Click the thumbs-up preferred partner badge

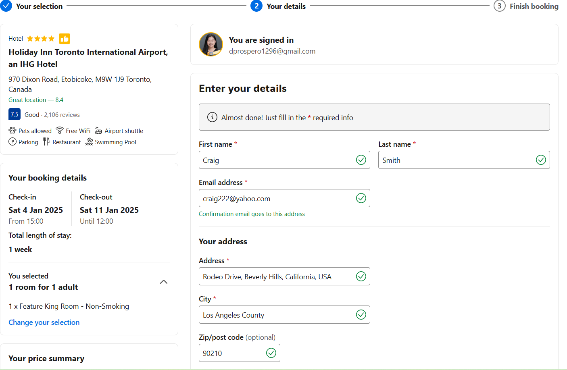[65, 39]
